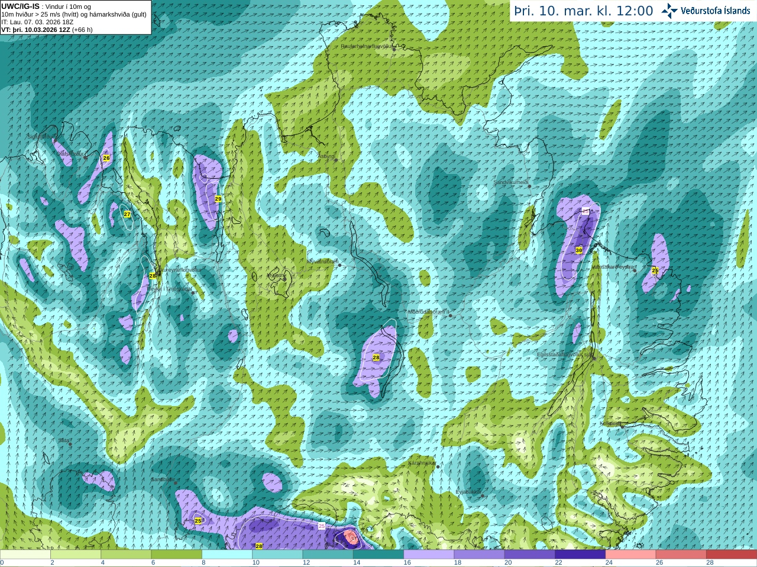Click the yellow 25 label near Vatnsskarð eystra
757x567 pixels.
tap(655, 271)
